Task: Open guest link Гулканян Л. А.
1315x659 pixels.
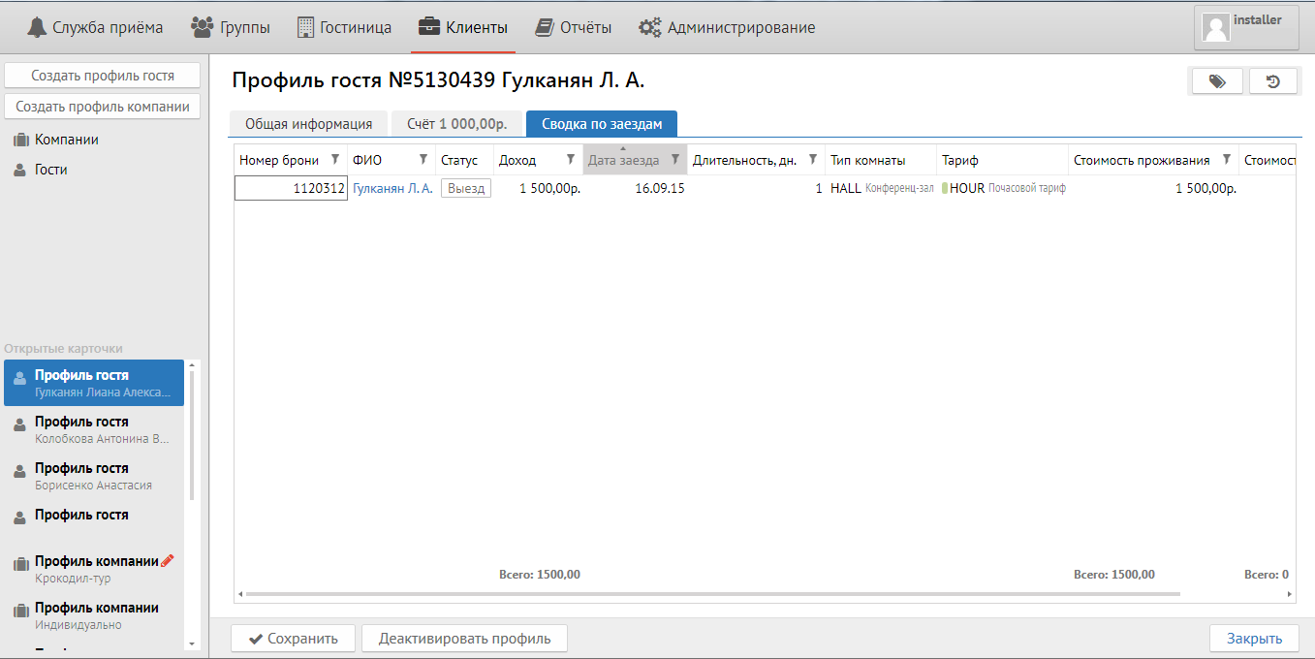Action: coord(392,189)
